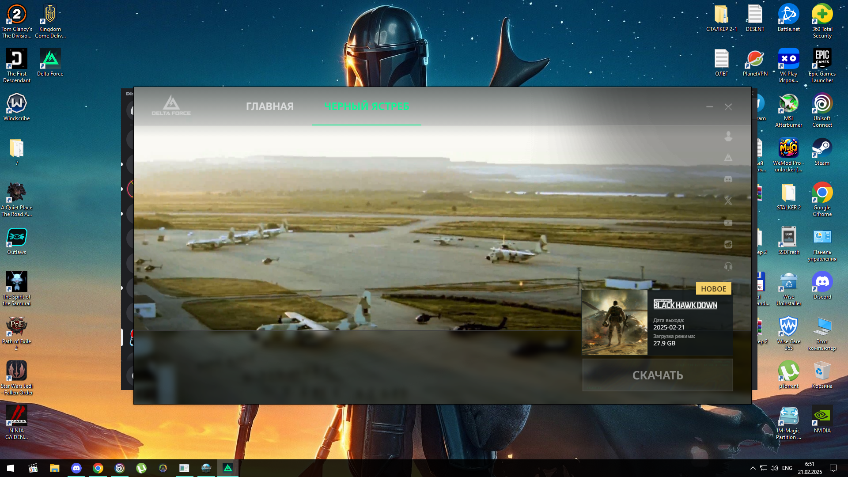
Task: Click the headset support icon in sidebar
Action: [x=728, y=266]
